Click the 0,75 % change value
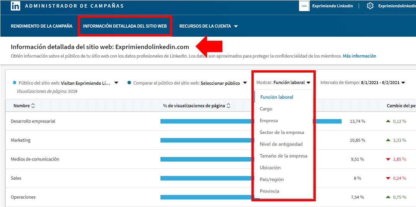 [x=400, y=197]
